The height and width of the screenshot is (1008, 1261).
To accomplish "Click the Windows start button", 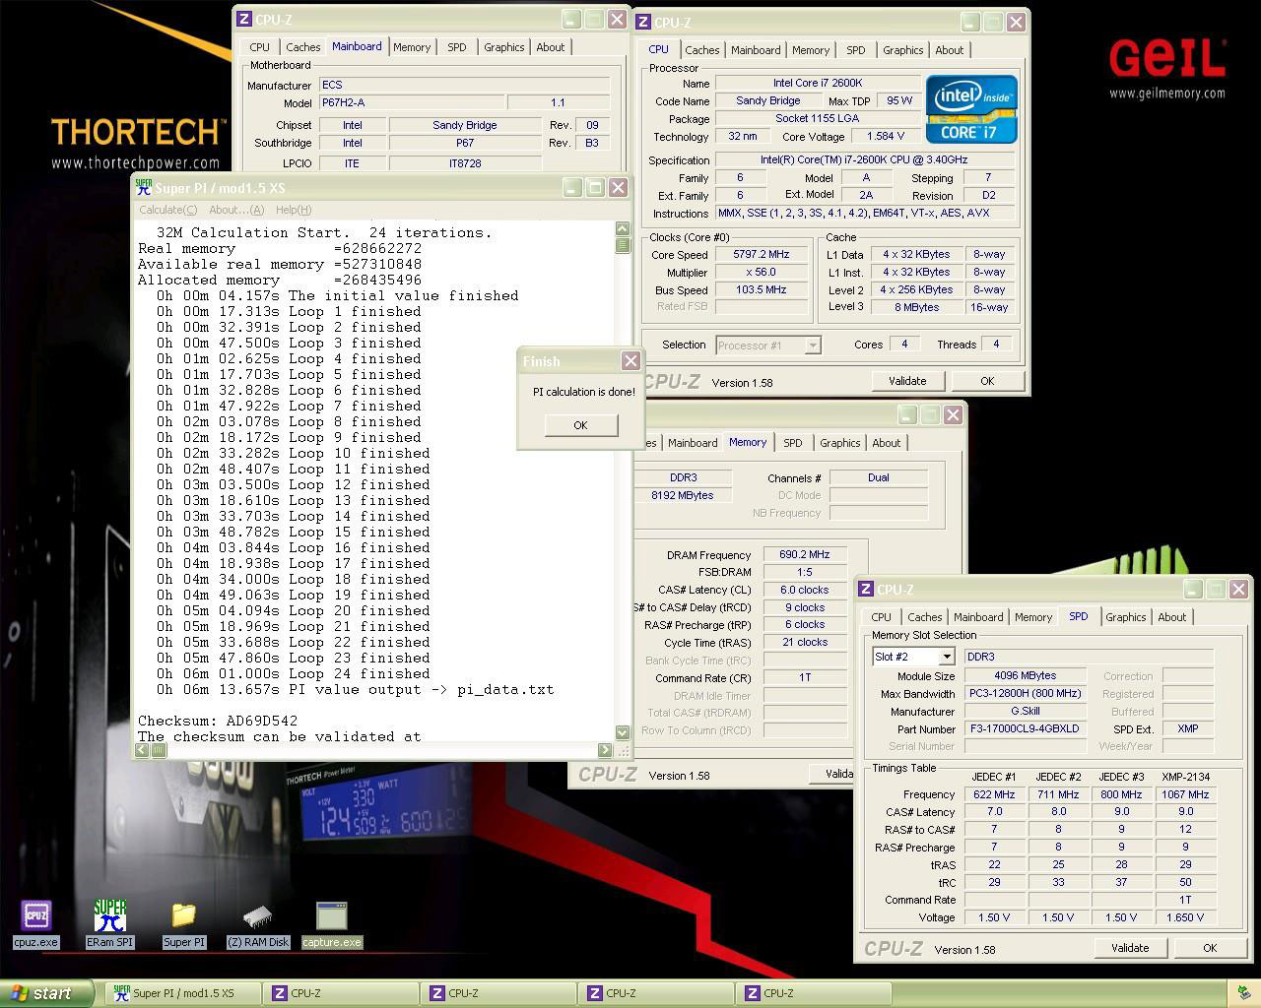I will (44, 993).
